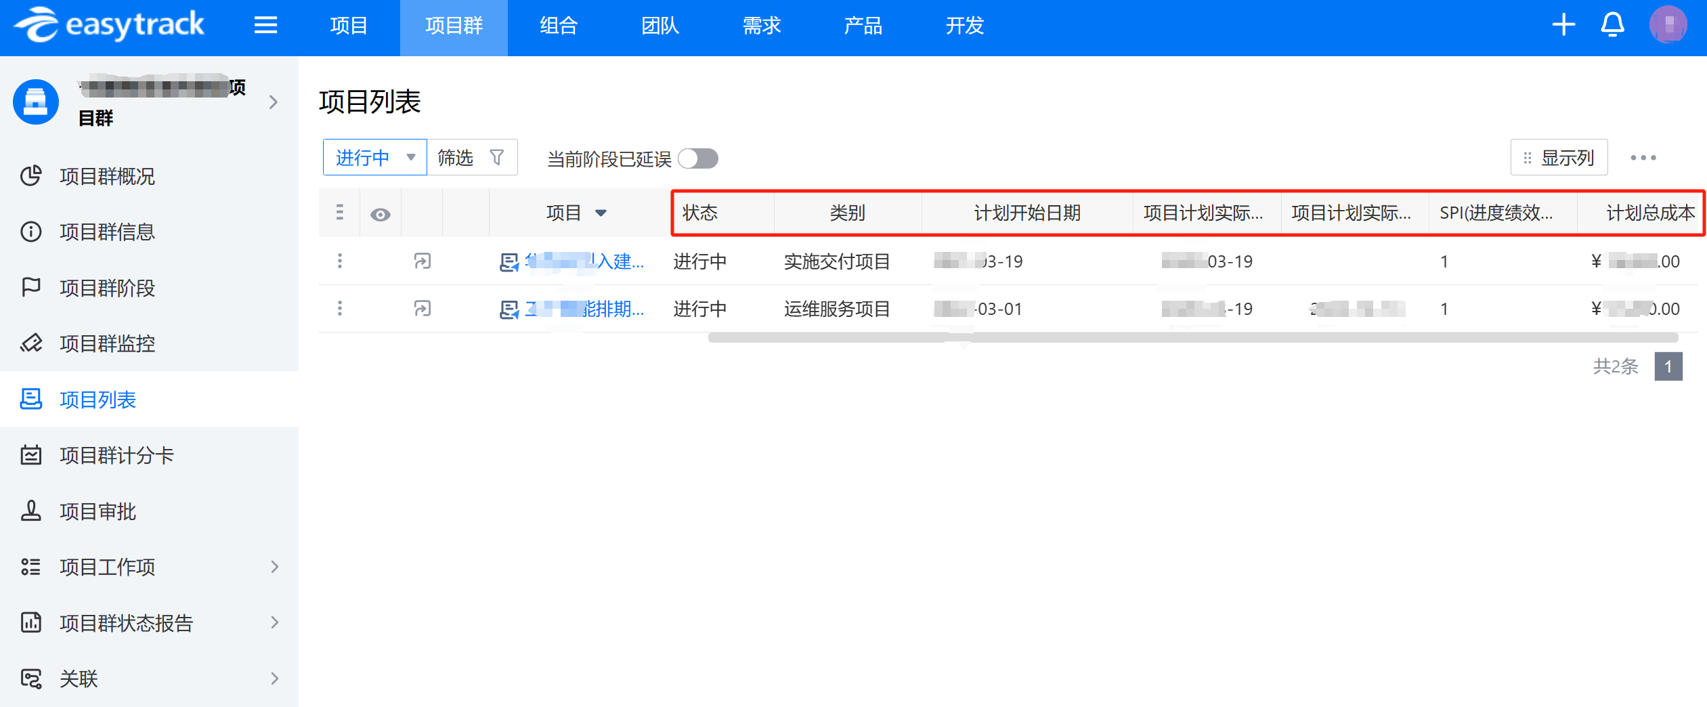
Task: Open the 项目 column header dropdown arrow
Action: 601,213
